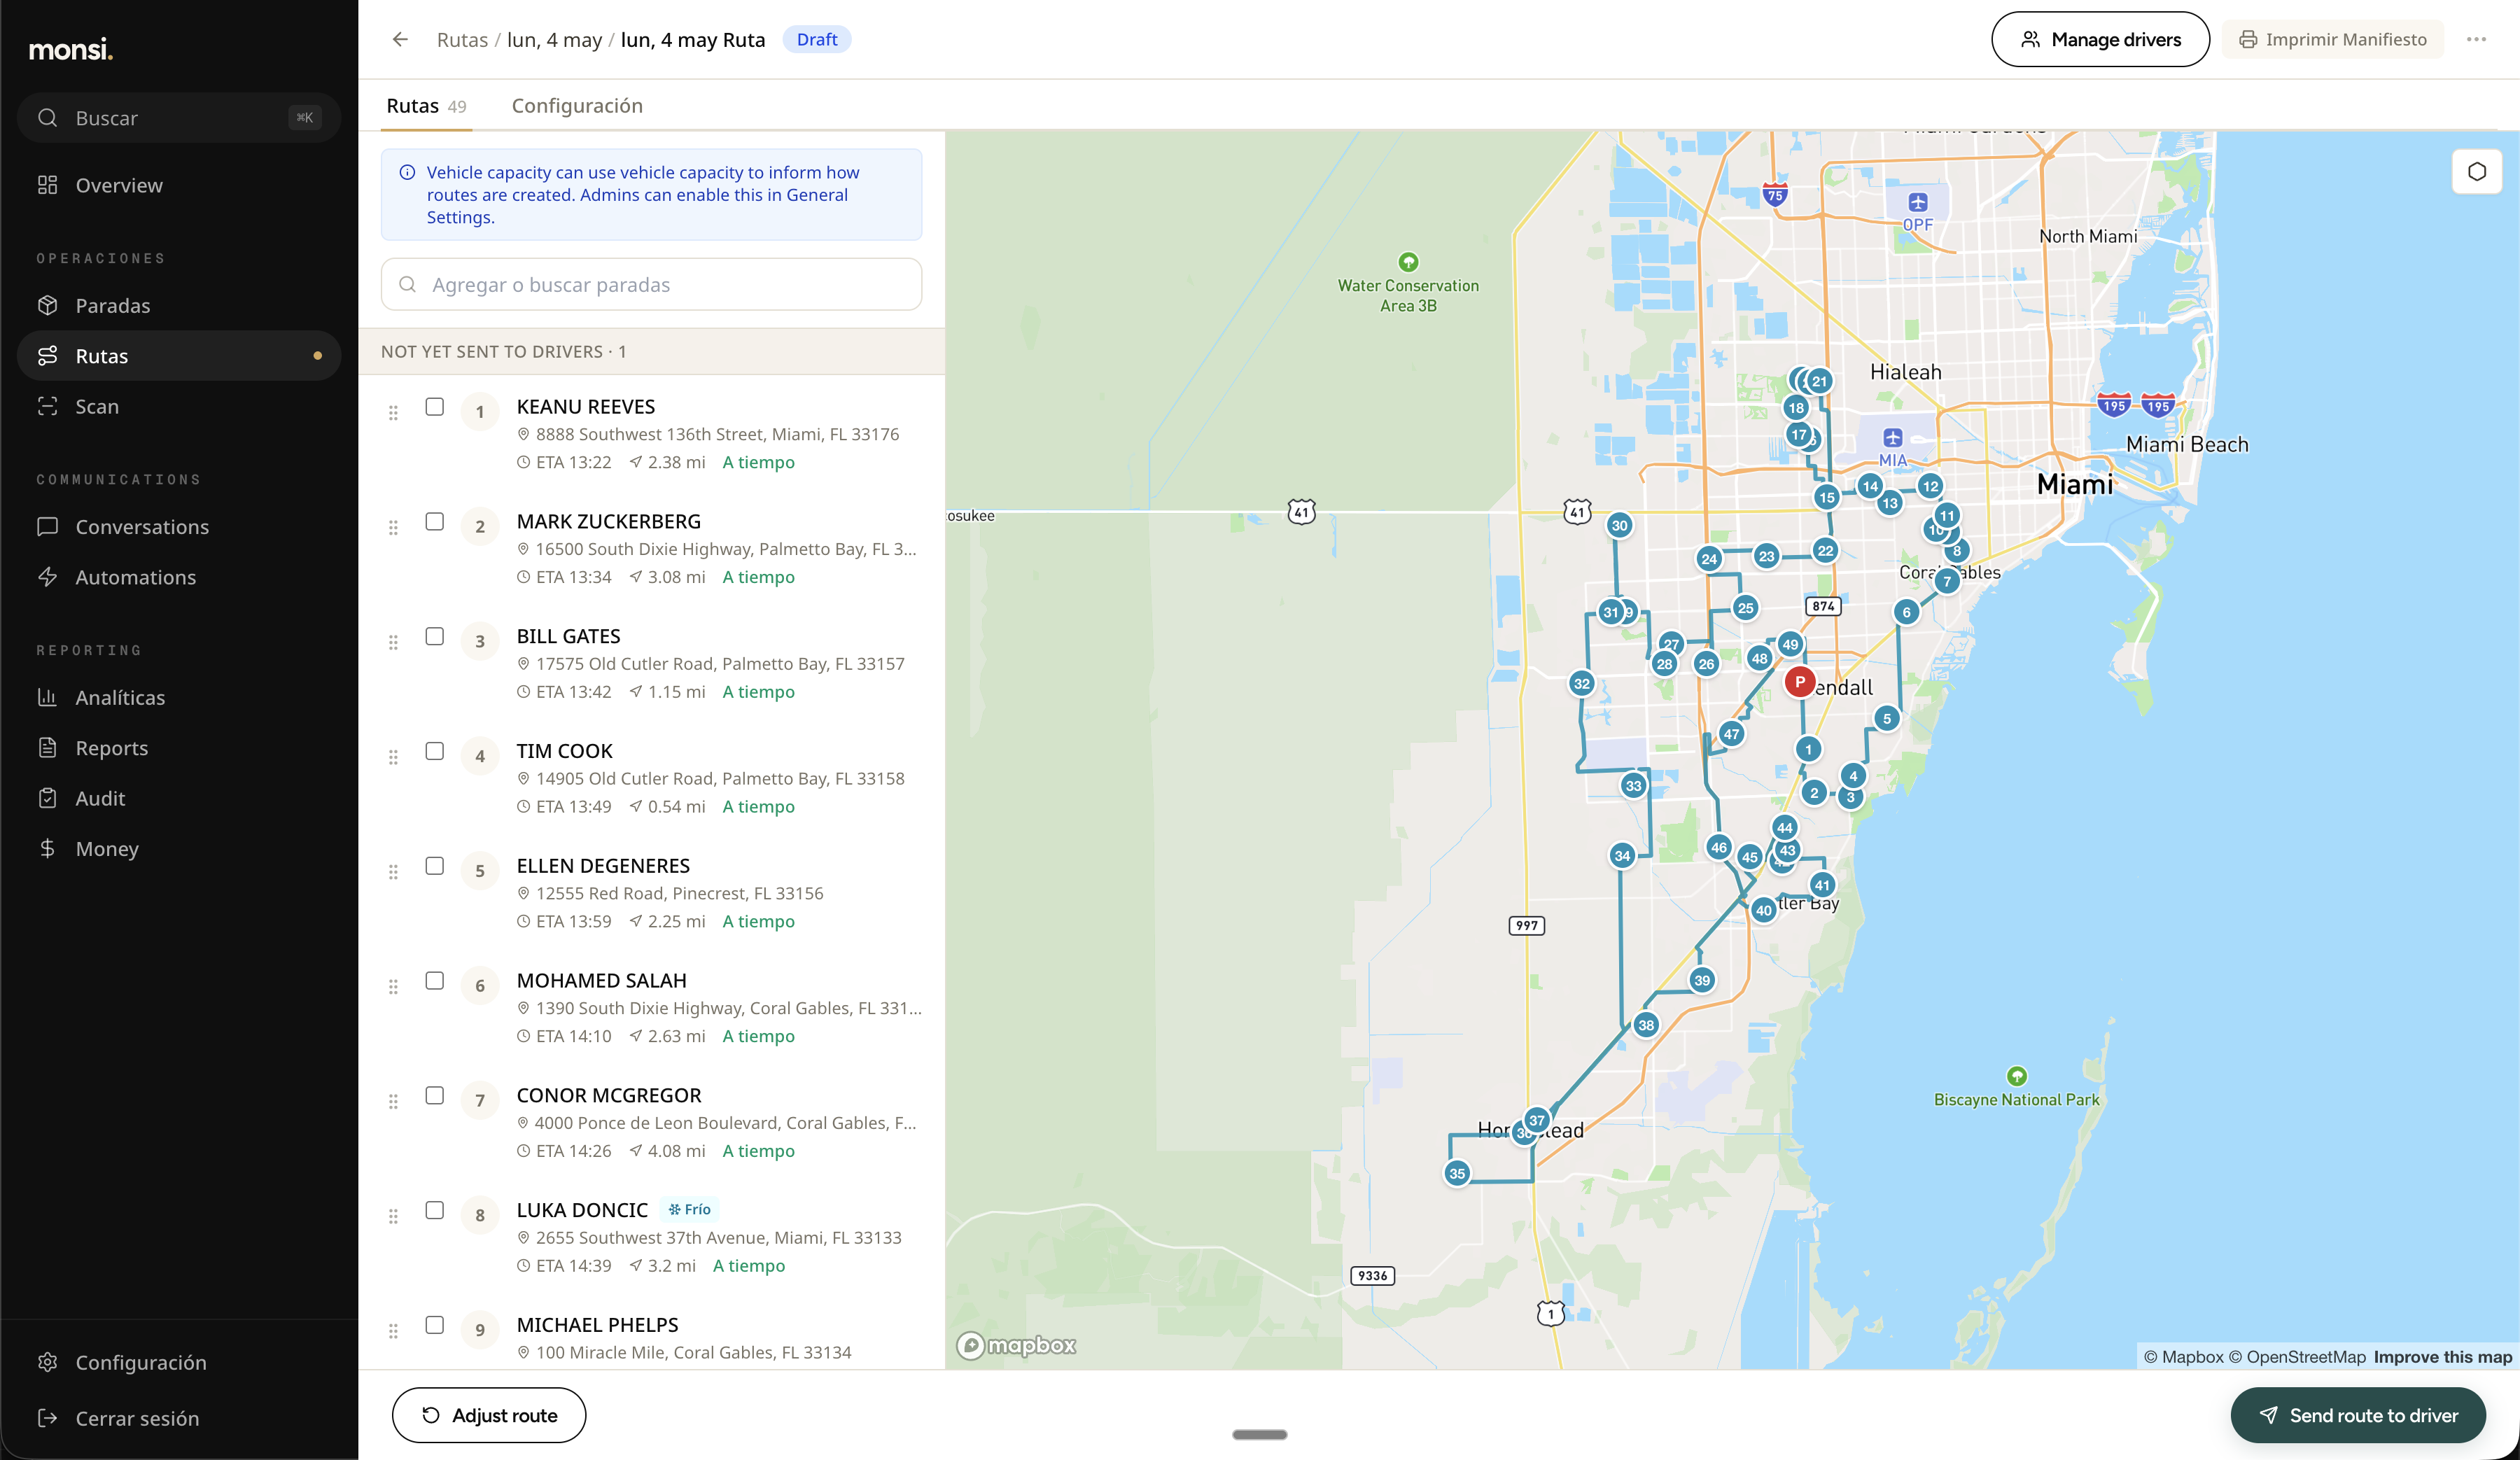This screenshot has height=1460, width=2520.
Task: Click the Agregar o buscar paradas field
Action: (651, 284)
